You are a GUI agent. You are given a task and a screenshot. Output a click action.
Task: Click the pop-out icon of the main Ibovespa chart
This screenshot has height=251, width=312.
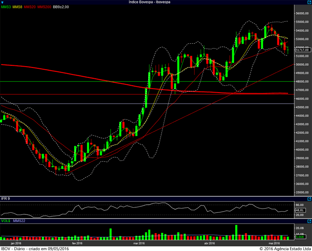pos(309,2)
